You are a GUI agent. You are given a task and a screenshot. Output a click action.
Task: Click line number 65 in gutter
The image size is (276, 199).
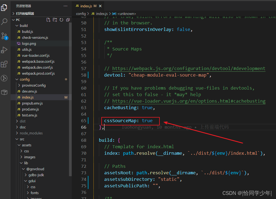84,121
